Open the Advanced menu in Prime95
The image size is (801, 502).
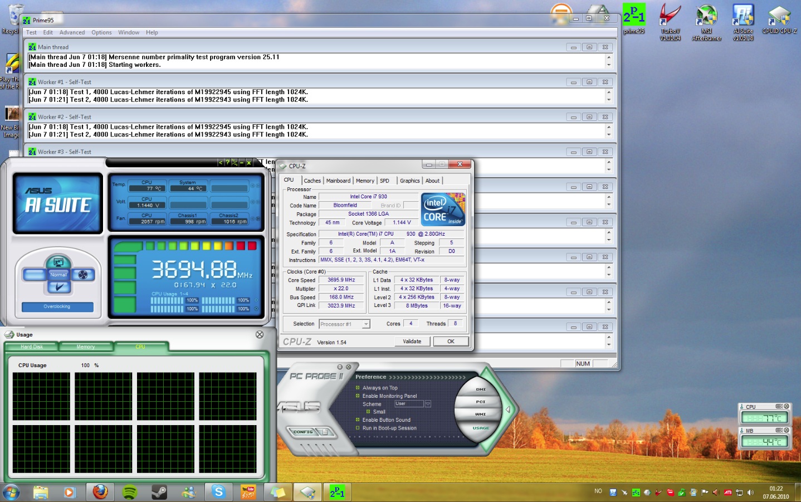(72, 32)
